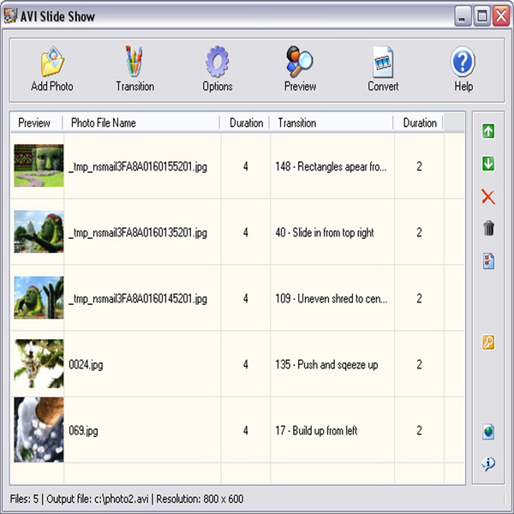Click the Convert film file icon

pyautogui.click(x=383, y=62)
